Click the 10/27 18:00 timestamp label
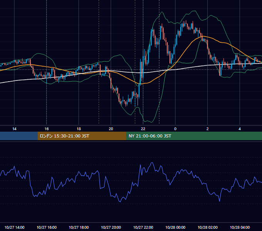The image size is (262, 231). coord(79,227)
